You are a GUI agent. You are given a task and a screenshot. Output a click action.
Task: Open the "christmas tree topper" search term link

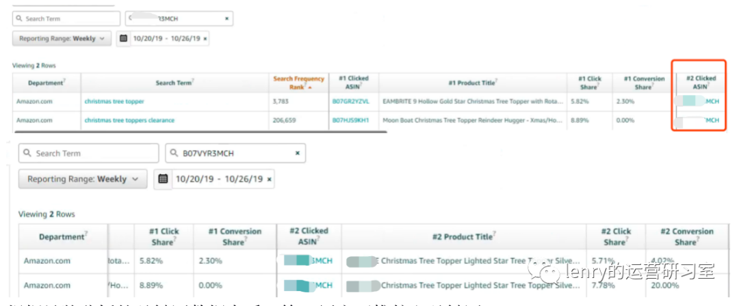pyautogui.click(x=114, y=101)
